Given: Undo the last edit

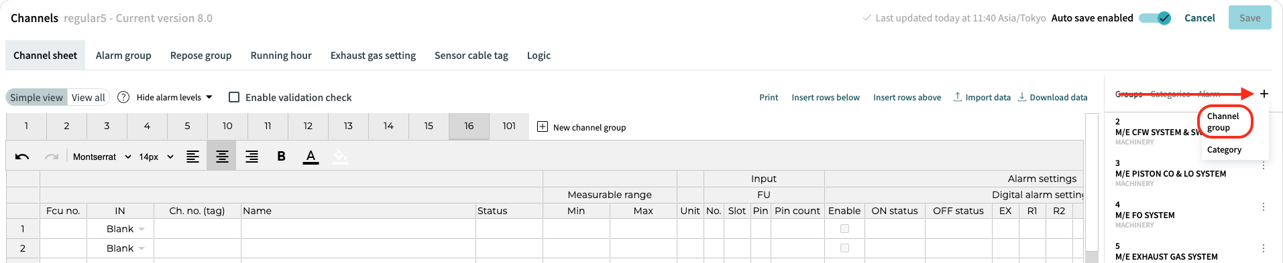Looking at the screenshot, I should (x=22, y=157).
